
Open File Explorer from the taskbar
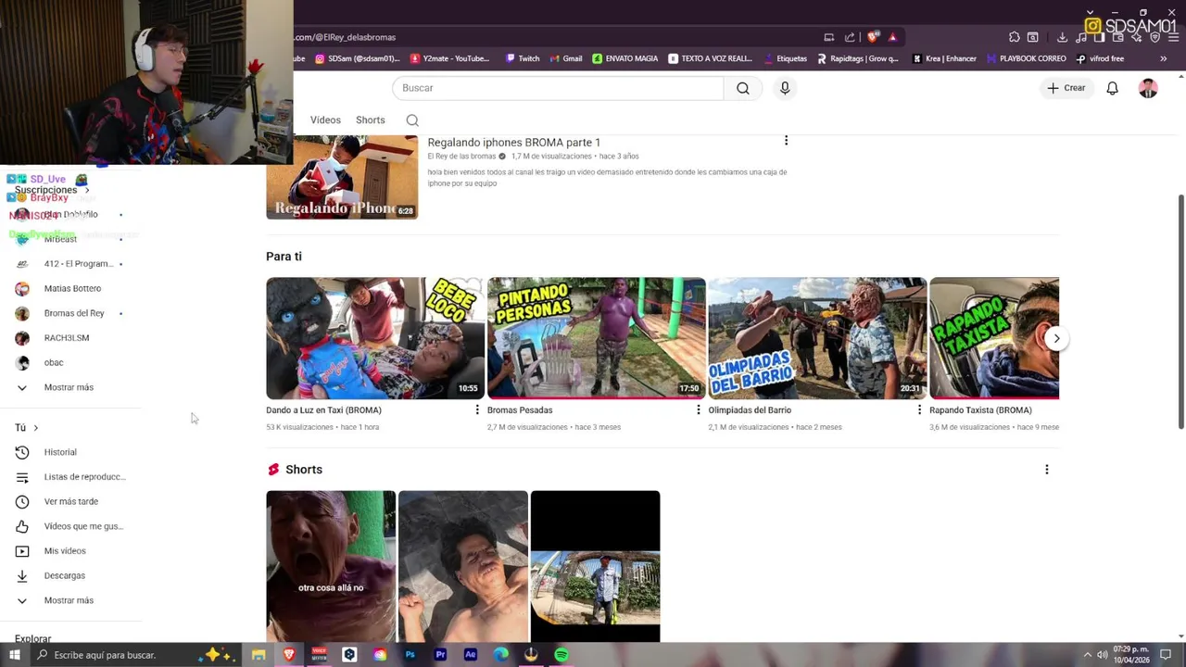pyautogui.click(x=259, y=655)
